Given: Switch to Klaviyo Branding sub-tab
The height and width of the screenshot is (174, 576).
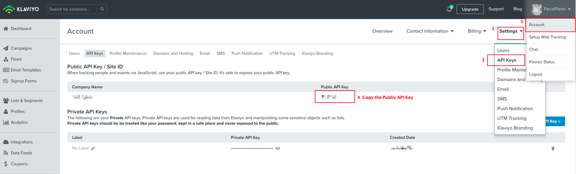Looking at the screenshot, I should (x=317, y=54).
